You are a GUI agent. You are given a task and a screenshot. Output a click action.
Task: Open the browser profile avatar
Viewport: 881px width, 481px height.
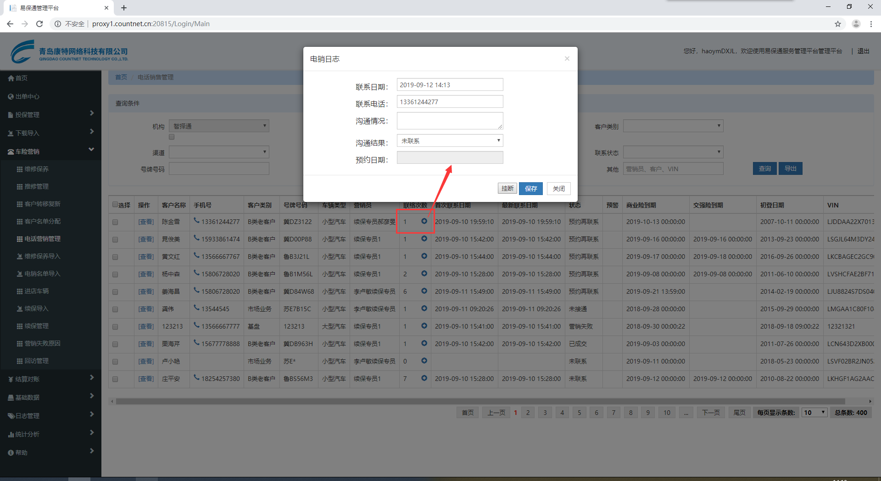click(x=856, y=24)
